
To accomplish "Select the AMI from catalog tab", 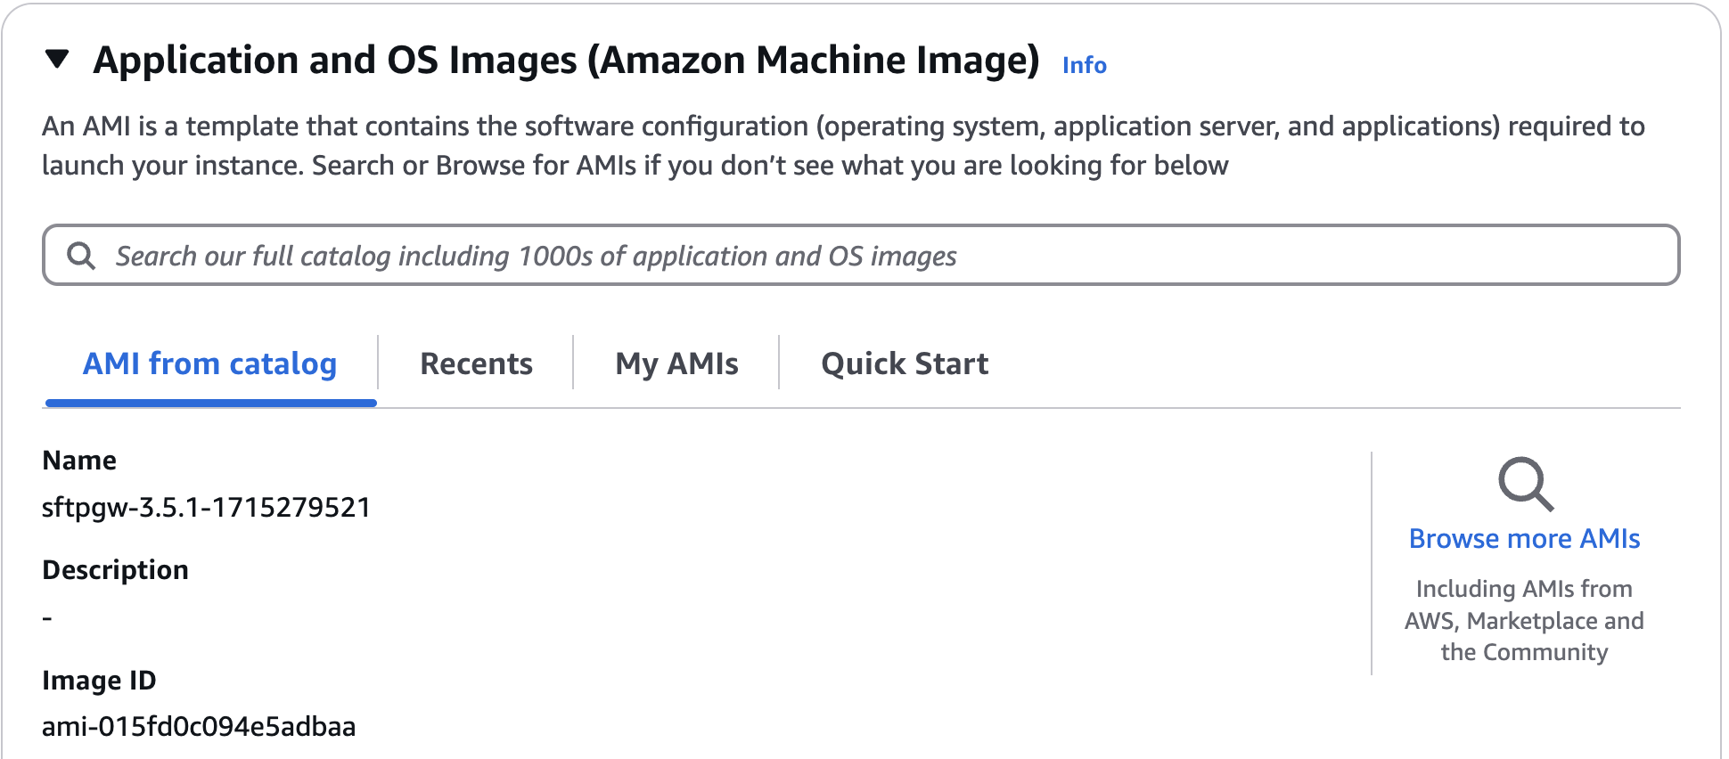I will (x=209, y=363).
